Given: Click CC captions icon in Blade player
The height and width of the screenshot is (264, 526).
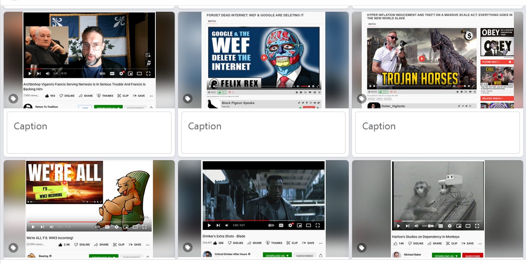Looking at the screenshot, I should click(281, 225).
